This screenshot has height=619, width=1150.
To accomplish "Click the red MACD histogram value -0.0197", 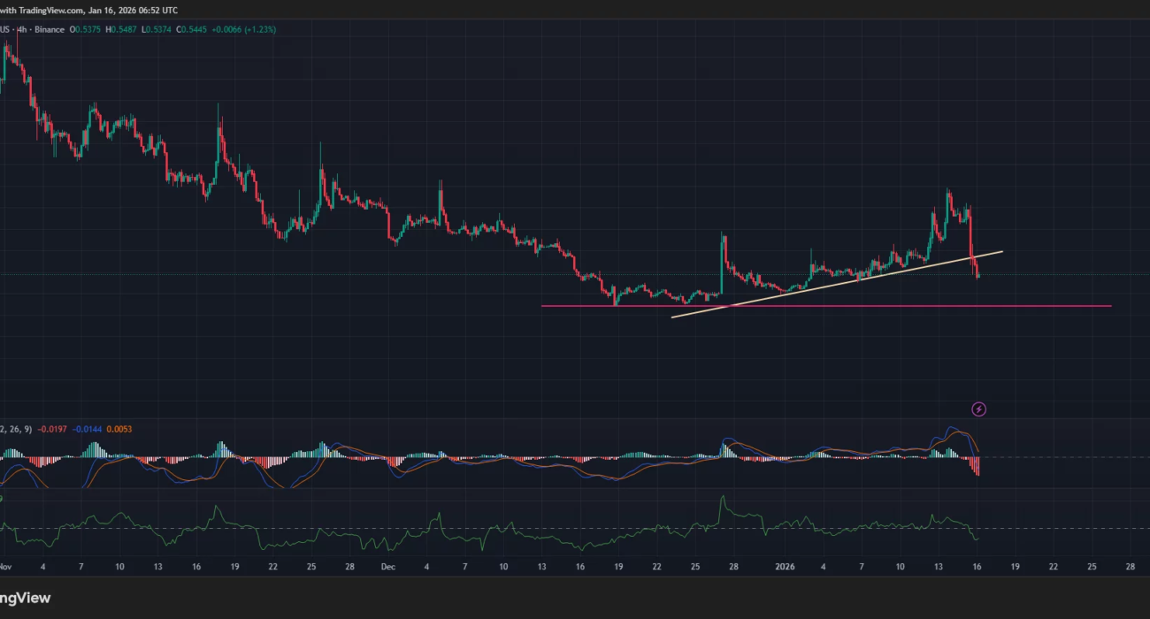I will [x=52, y=430].
